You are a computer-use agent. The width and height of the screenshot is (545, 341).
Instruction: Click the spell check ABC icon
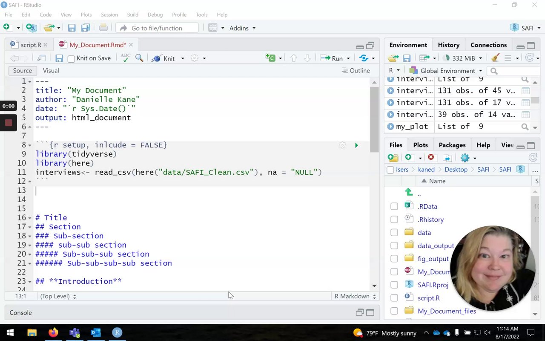[x=125, y=58]
